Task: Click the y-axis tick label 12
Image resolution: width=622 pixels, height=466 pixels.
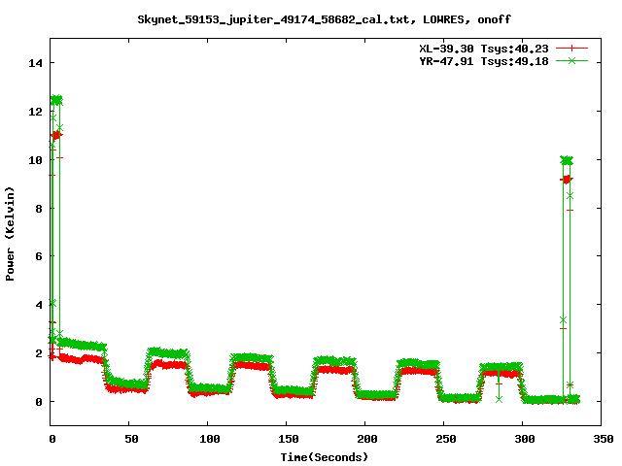Action: click(35, 112)
